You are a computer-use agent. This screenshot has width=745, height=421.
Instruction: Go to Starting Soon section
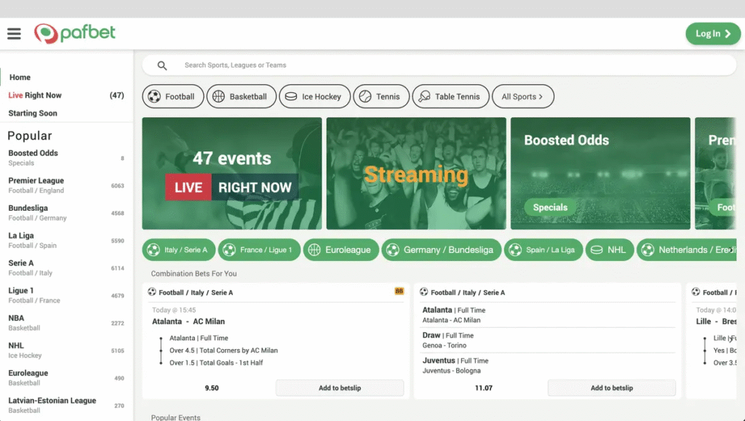pos(34,113)
